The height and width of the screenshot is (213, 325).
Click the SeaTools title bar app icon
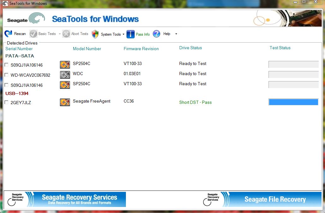[5, 3]
